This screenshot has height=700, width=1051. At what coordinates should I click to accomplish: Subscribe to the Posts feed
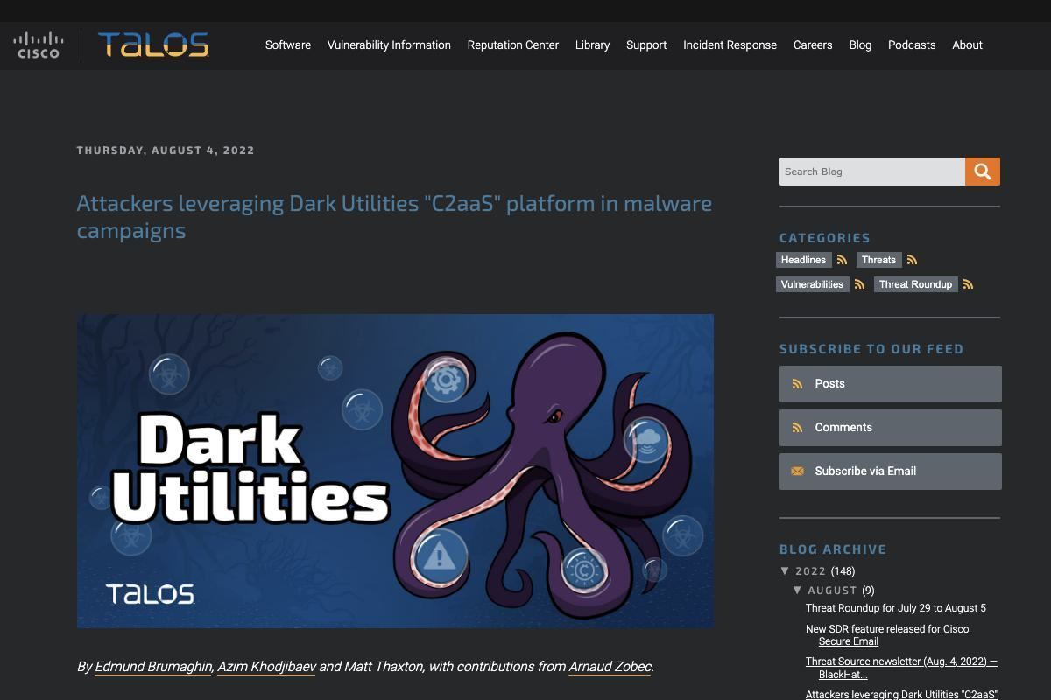pos(890,384)
